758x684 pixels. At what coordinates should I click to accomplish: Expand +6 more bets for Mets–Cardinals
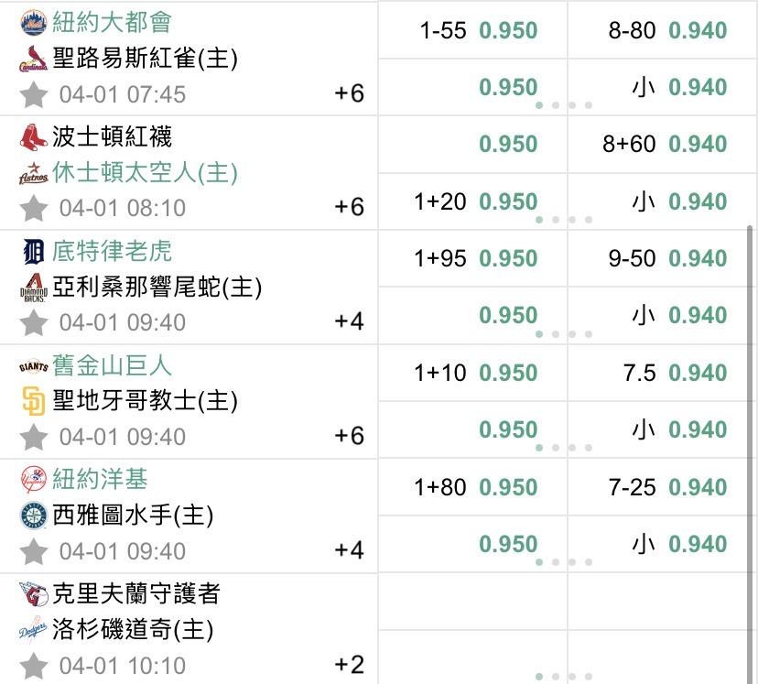click(349, 93)
